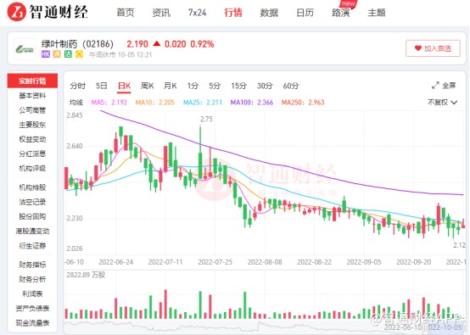Click the 全屏 fullscreen expand icon
Screen dimensions: 470x335
coord(435,86)
